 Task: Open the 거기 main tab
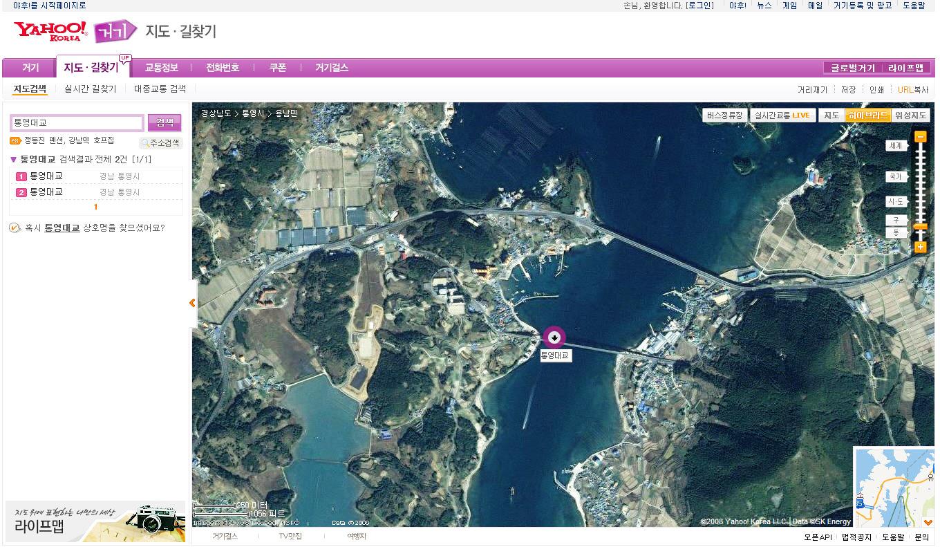pyautogui.click(x=30, y=68)
